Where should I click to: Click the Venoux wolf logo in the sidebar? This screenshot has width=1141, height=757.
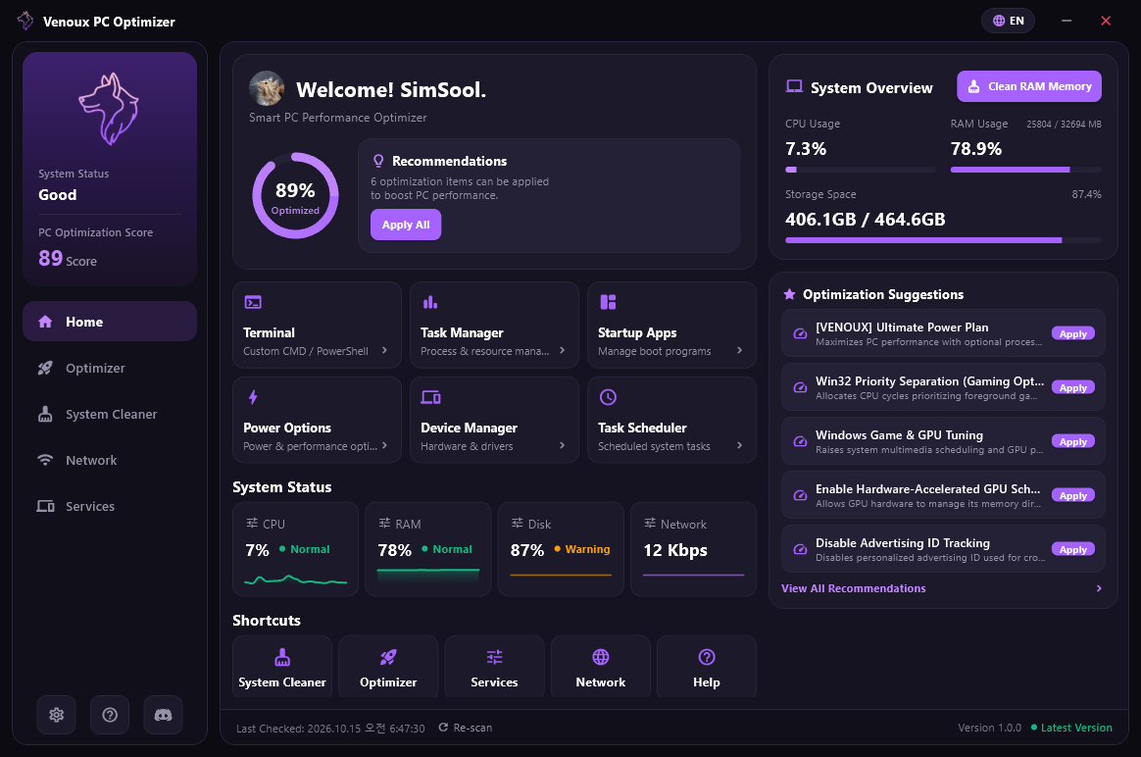click(109, 109)
